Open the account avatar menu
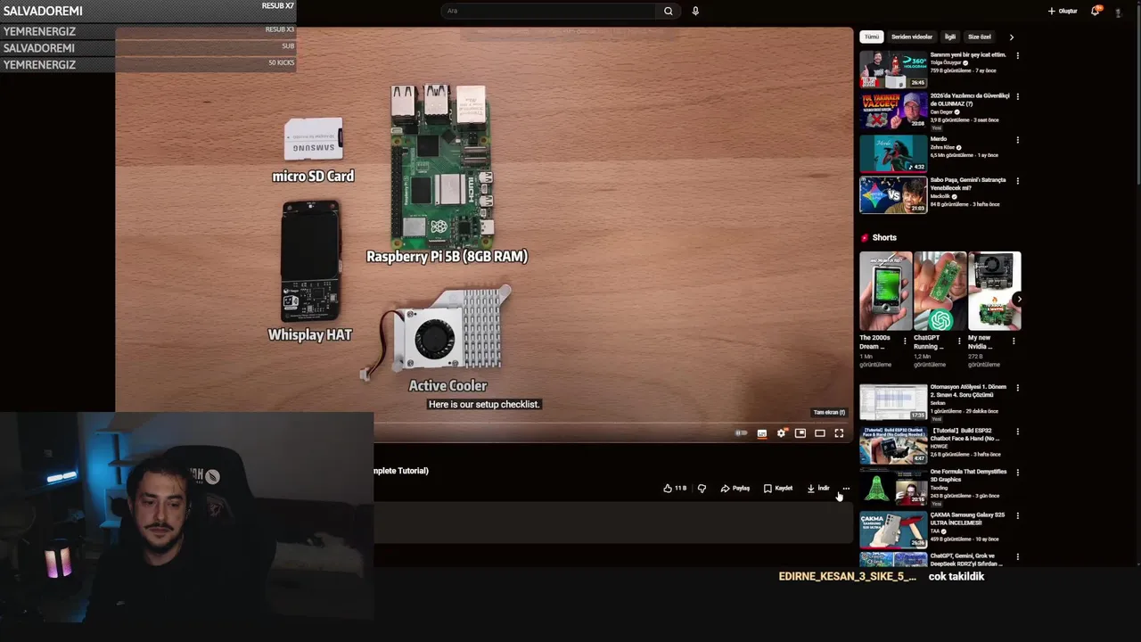 click(x=1119, y=11)
